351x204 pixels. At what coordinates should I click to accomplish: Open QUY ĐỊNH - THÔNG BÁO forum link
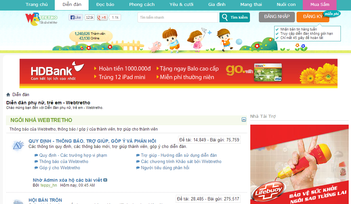[x=92, y=141]
